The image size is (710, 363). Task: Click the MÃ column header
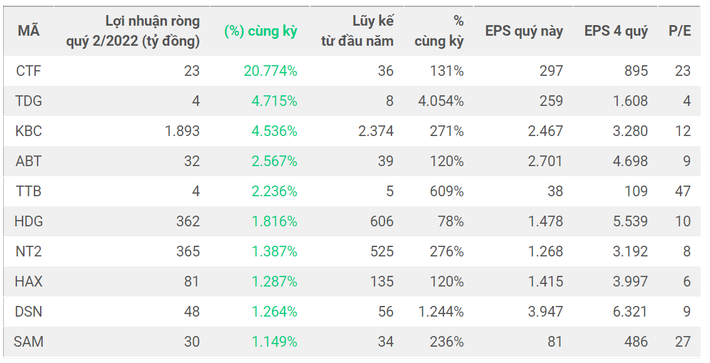pos(28,31)
